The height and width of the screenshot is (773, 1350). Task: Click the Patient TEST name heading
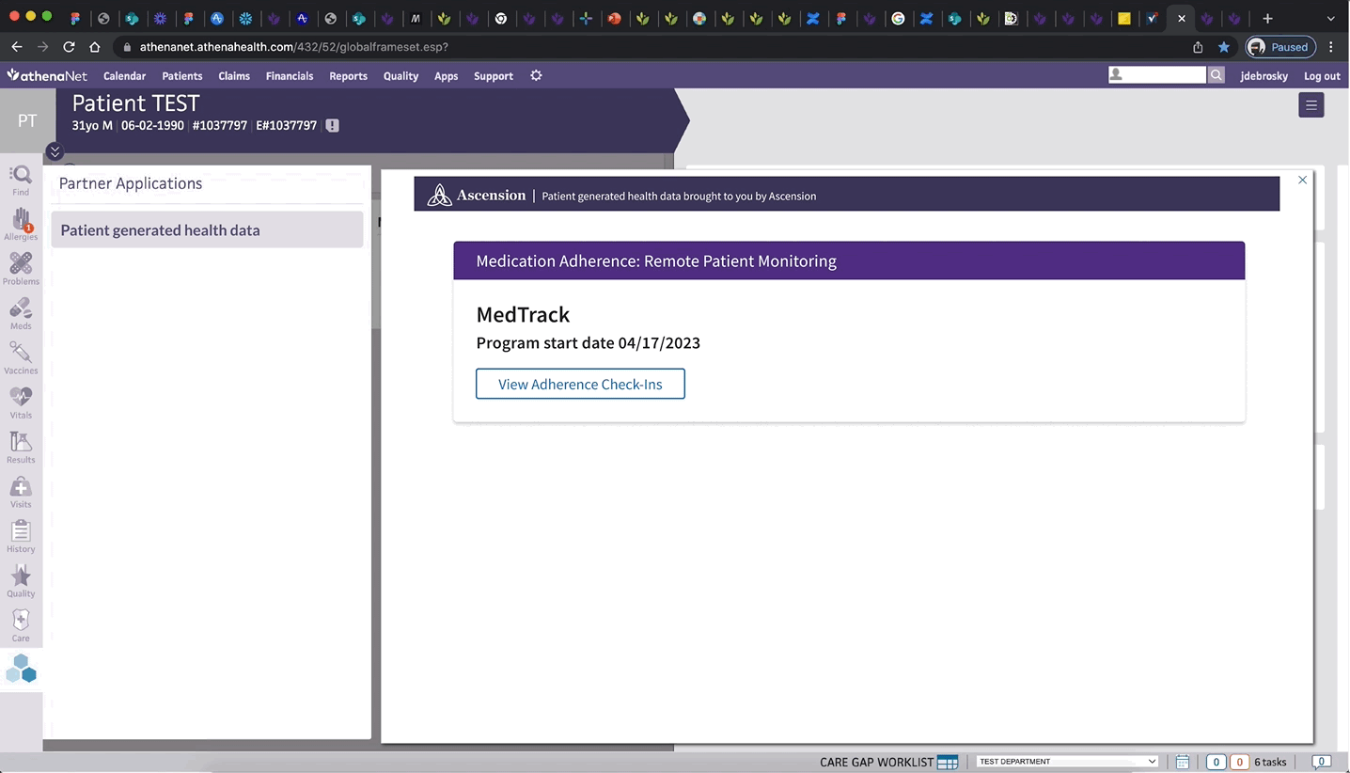(x=135, y=103)
